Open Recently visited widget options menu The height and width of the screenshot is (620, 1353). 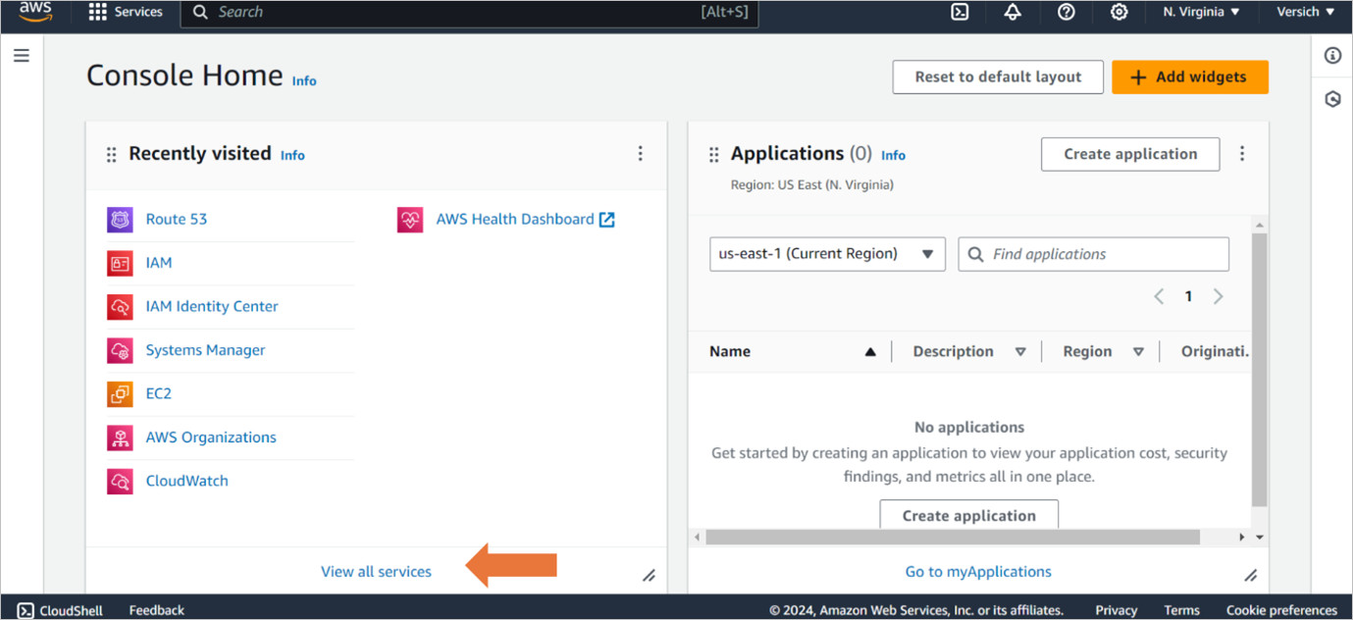pos(640,154)
